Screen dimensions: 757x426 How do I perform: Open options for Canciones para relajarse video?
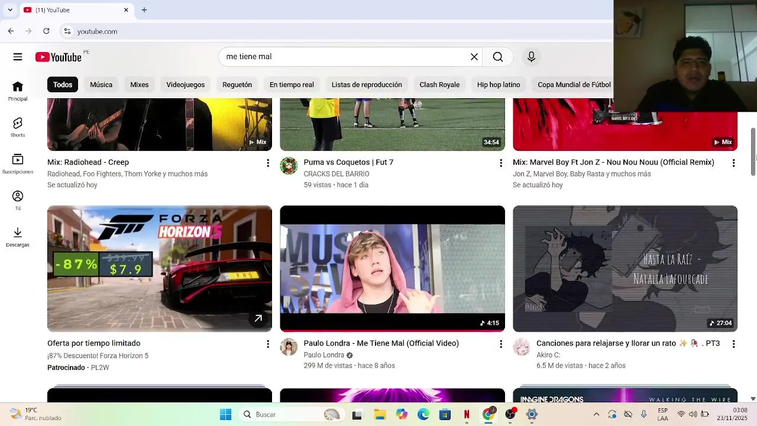(x=733, y=344)
